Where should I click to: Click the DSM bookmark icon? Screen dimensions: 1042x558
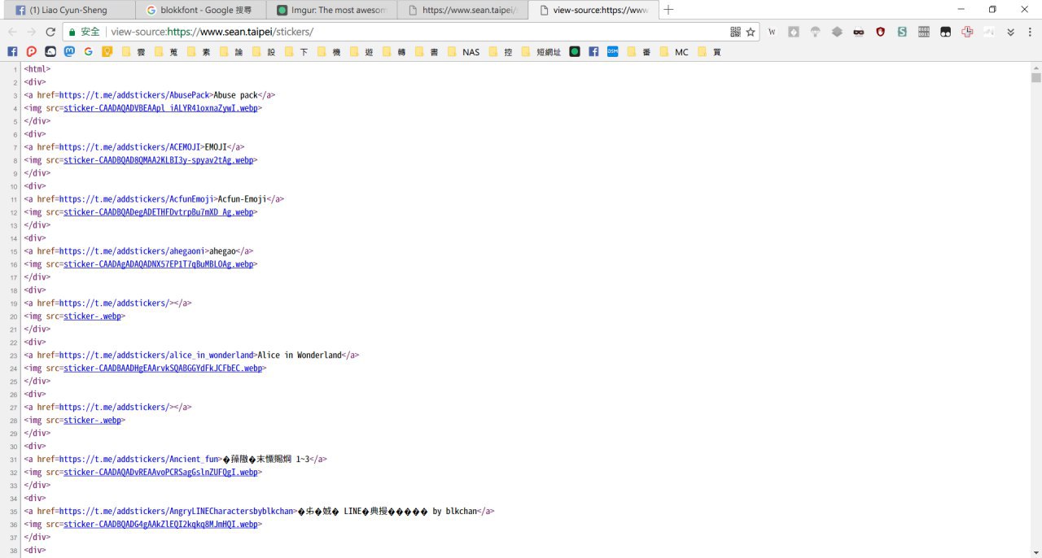click(612, 52)
